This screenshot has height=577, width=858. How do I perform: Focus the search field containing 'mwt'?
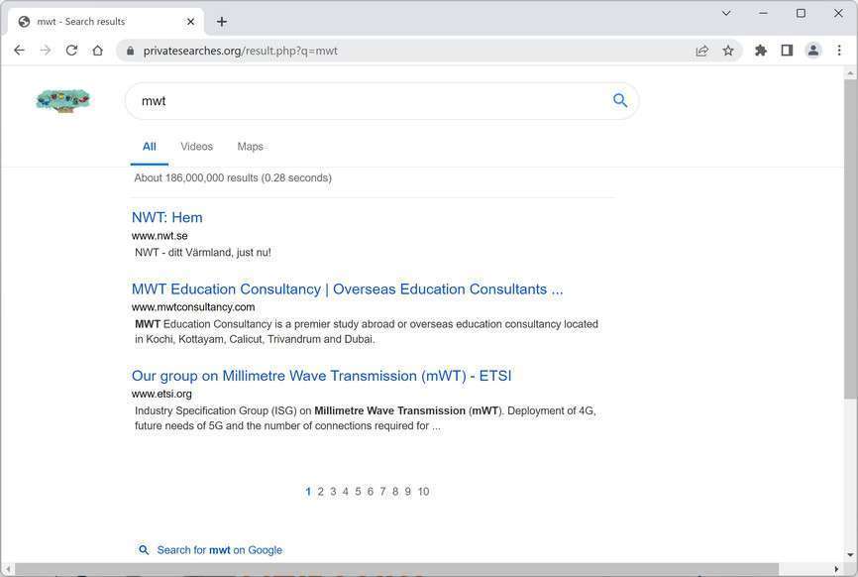coord(382,101)
